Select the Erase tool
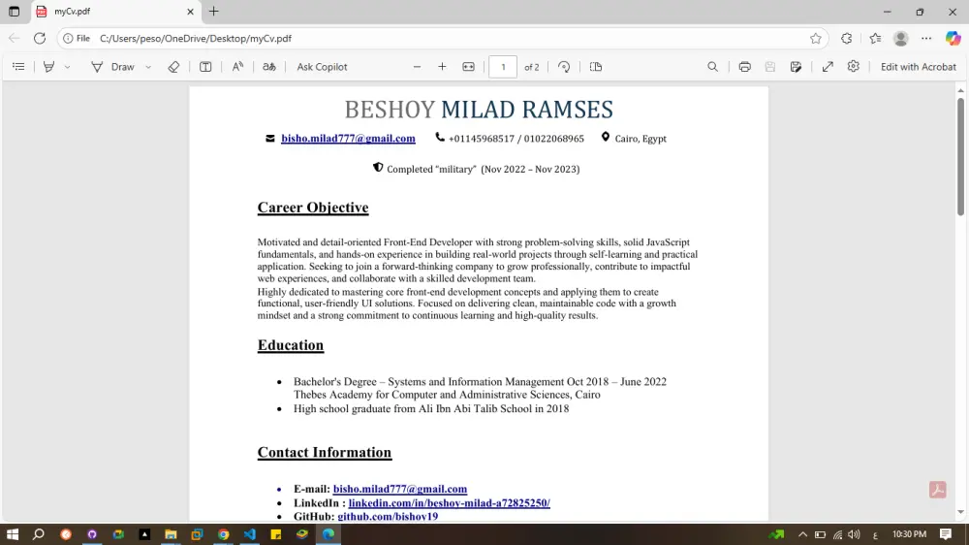 point(173,67)
